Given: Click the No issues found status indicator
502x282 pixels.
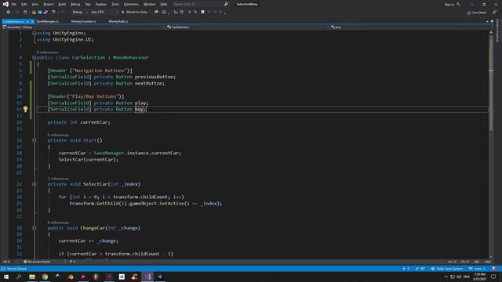Looking at the screenshot, I should (37, 262).
